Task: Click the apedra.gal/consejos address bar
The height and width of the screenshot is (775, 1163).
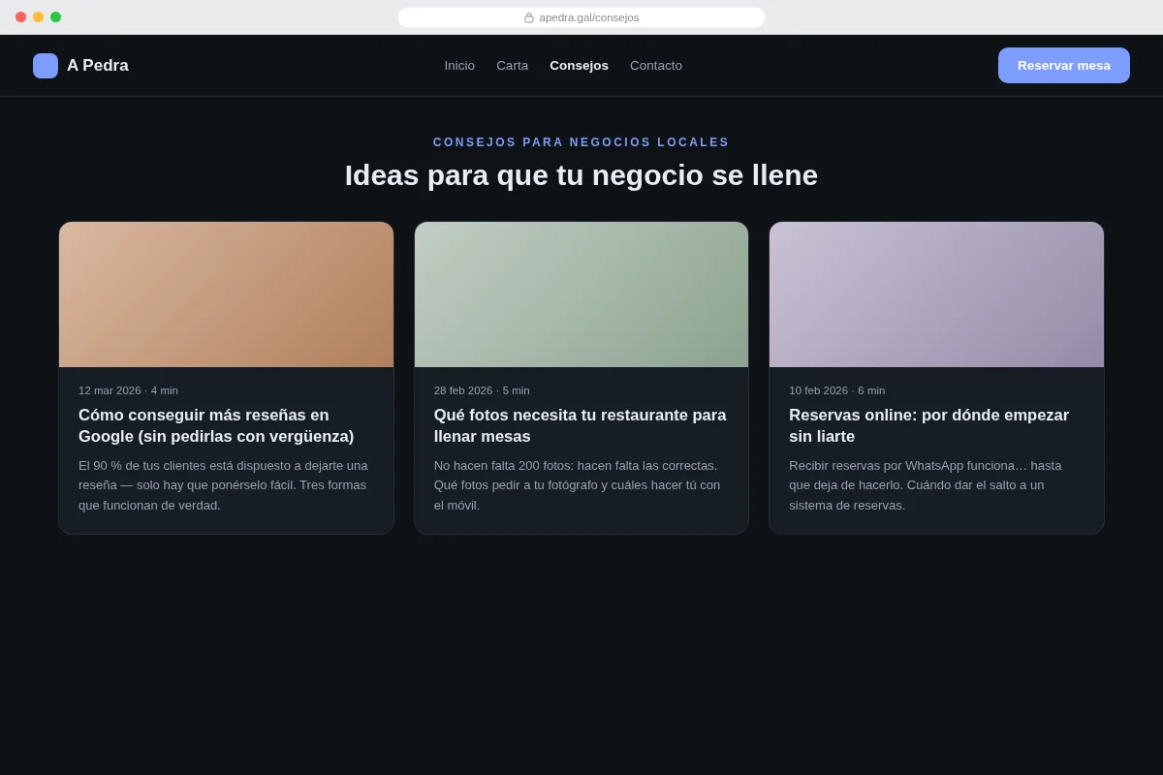Action: [581, 17]
